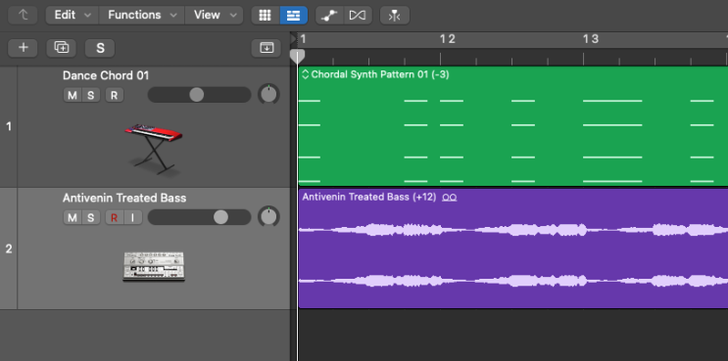
Task: Mute the Antivenin Treated Bass track
Action: (x=72, y=217)
